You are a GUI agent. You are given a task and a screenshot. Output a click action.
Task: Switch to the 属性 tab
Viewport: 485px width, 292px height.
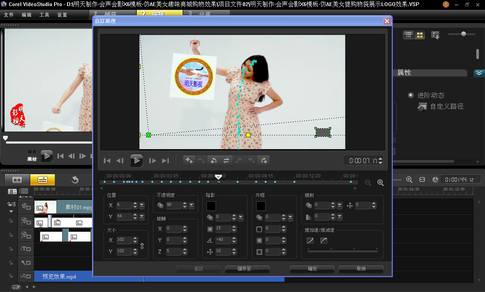click(x=404, y=73)
